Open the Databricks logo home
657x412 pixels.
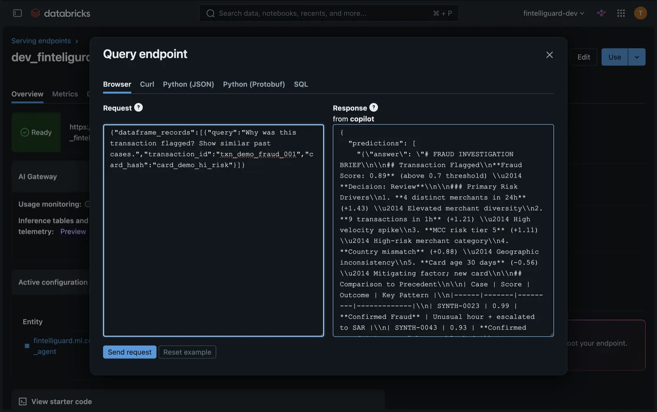61,13
